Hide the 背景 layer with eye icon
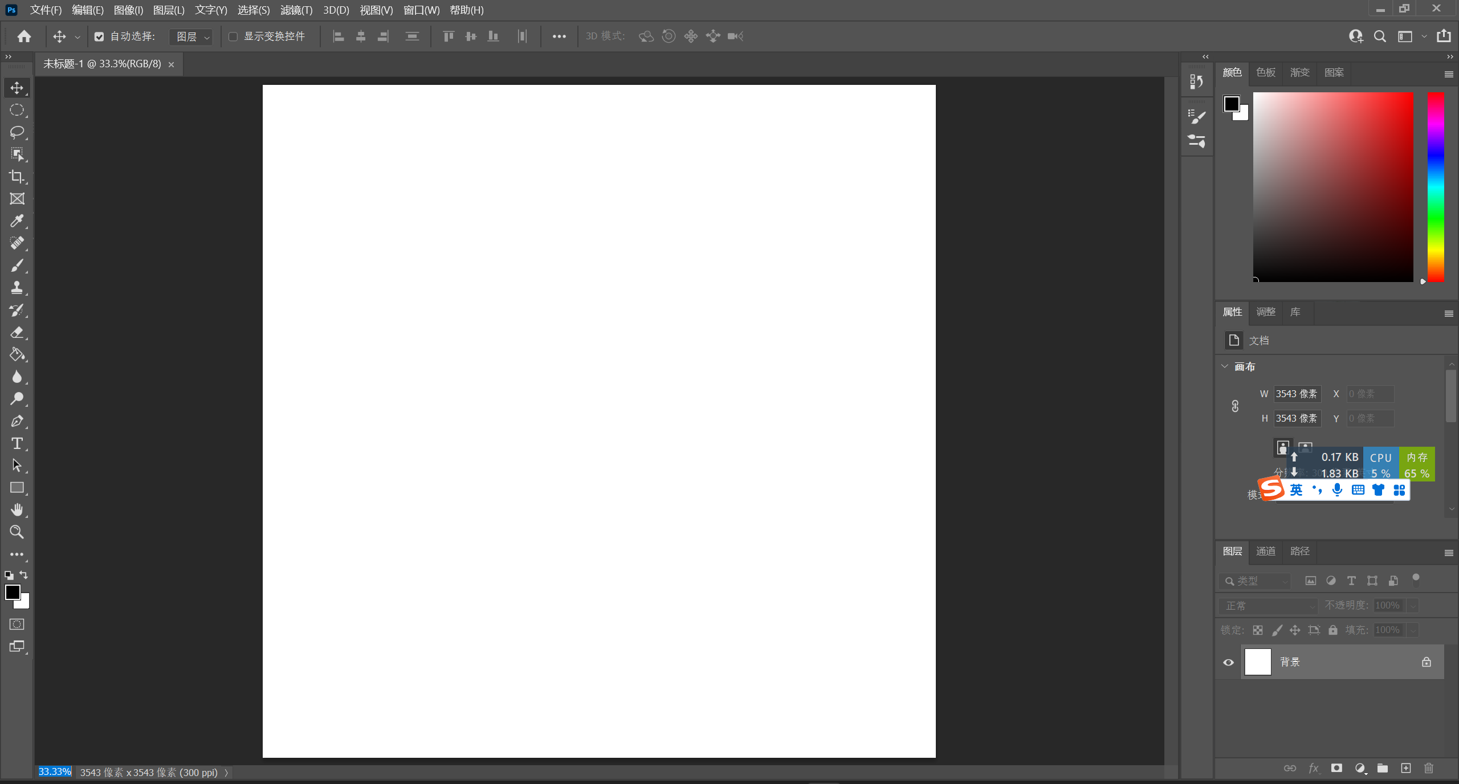The height and width of the screenshot is (784, 1459). [x=1229, y=662]
